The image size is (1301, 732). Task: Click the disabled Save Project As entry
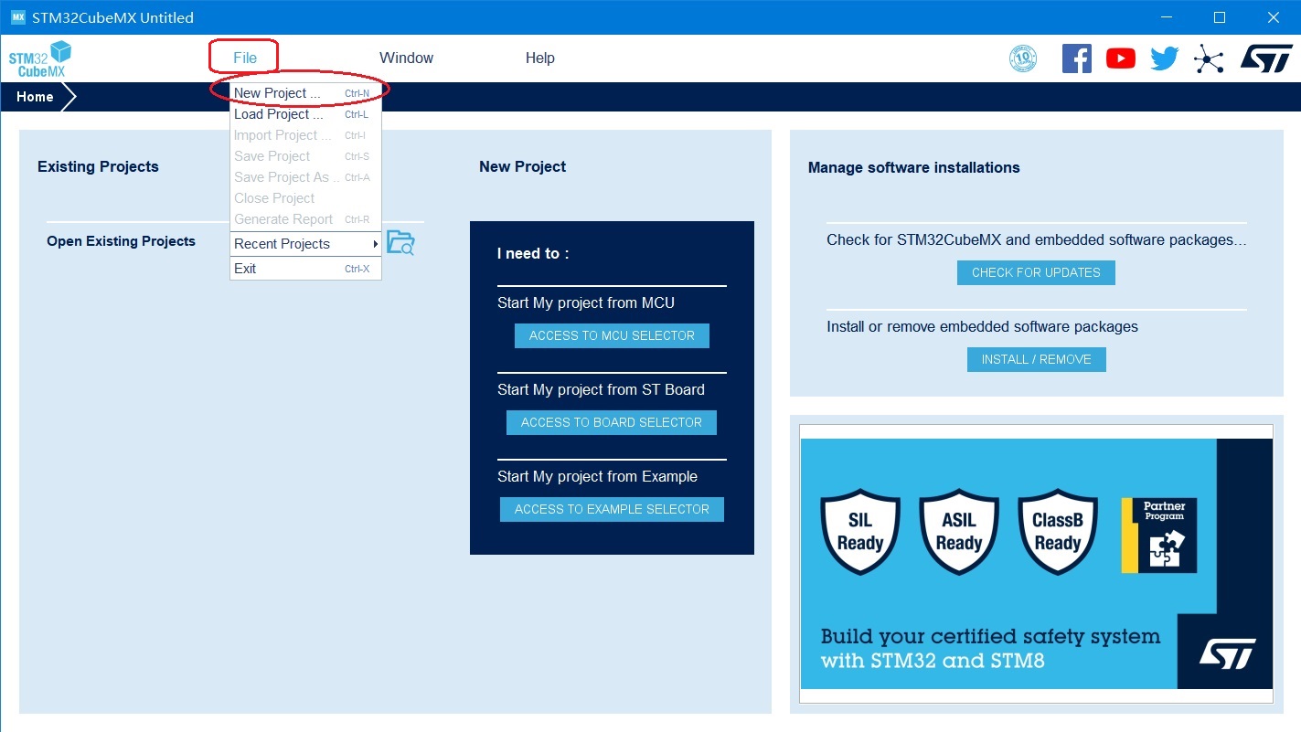click(x=305, y=177)
